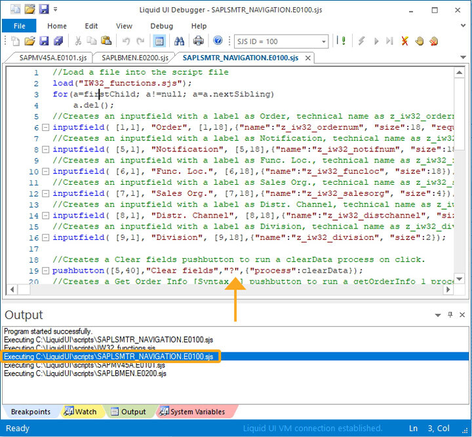This screenshot has width=472, height=437.
Task: Click the Paste clipboard icon
Action: 106,41
